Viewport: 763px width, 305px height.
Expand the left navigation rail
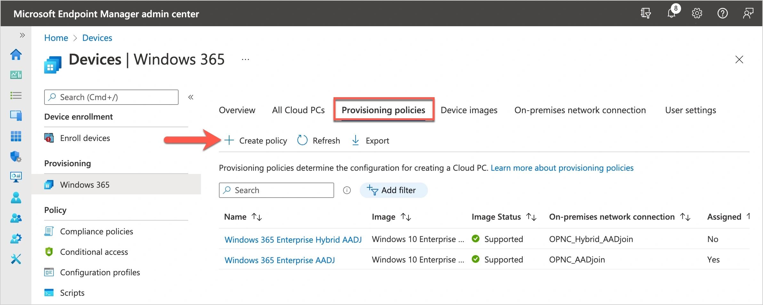(x=22, y=35)
